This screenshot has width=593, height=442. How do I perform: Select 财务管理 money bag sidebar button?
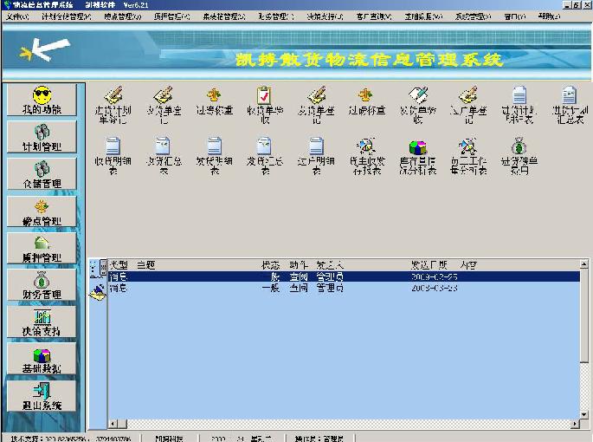(x=42, y=285)
